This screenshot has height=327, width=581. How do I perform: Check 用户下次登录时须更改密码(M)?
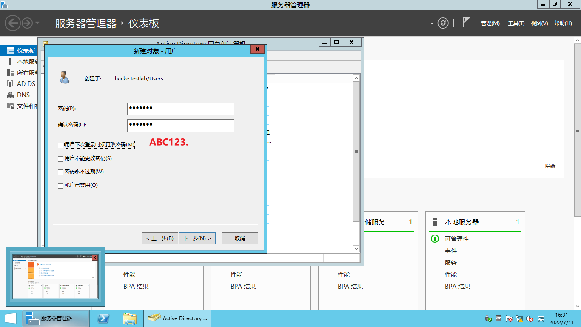point(60,145)
